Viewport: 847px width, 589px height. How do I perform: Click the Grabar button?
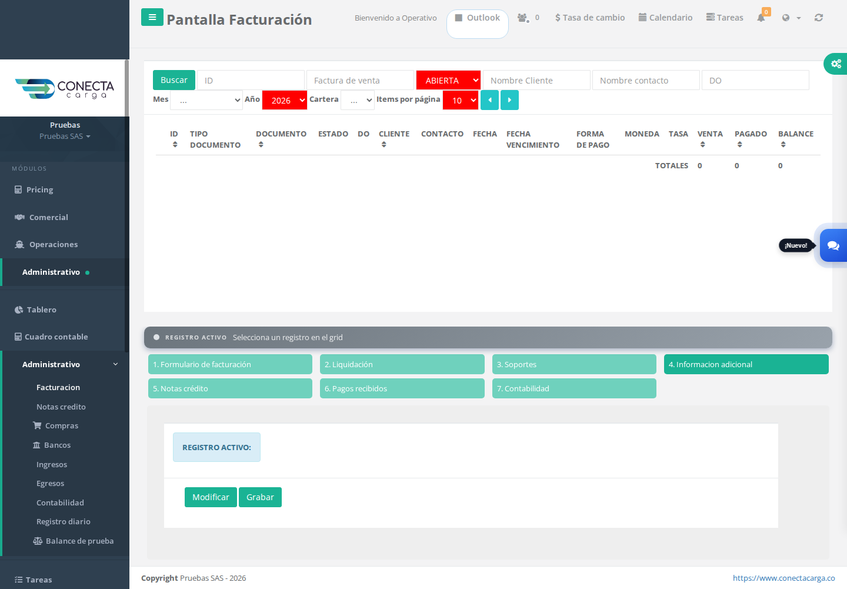click(260, 497)
